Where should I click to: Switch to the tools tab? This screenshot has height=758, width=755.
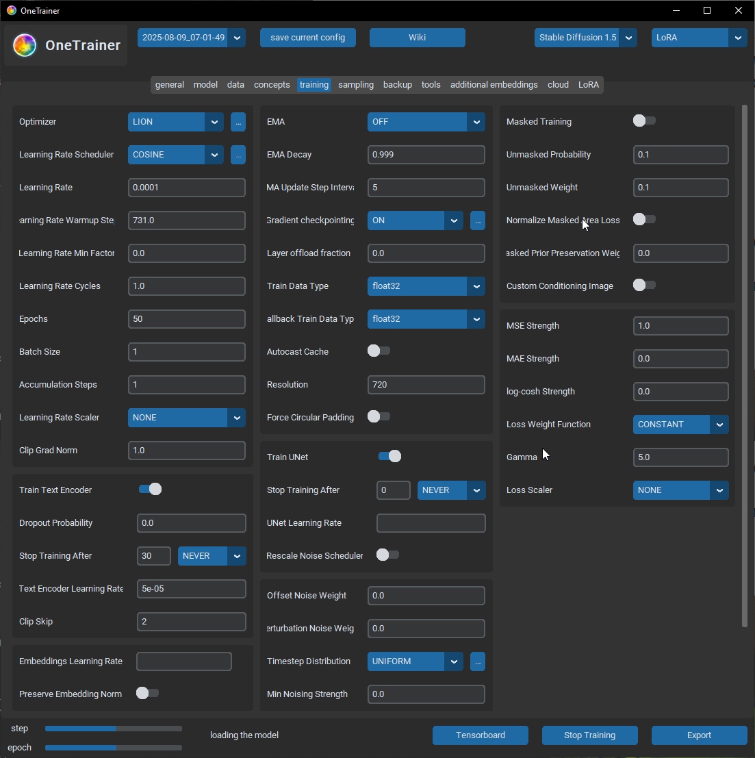click(x=431, y=85)
